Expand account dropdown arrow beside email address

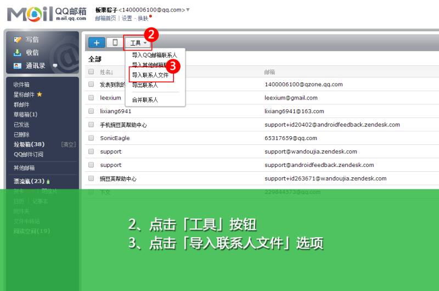click(188, 9)
